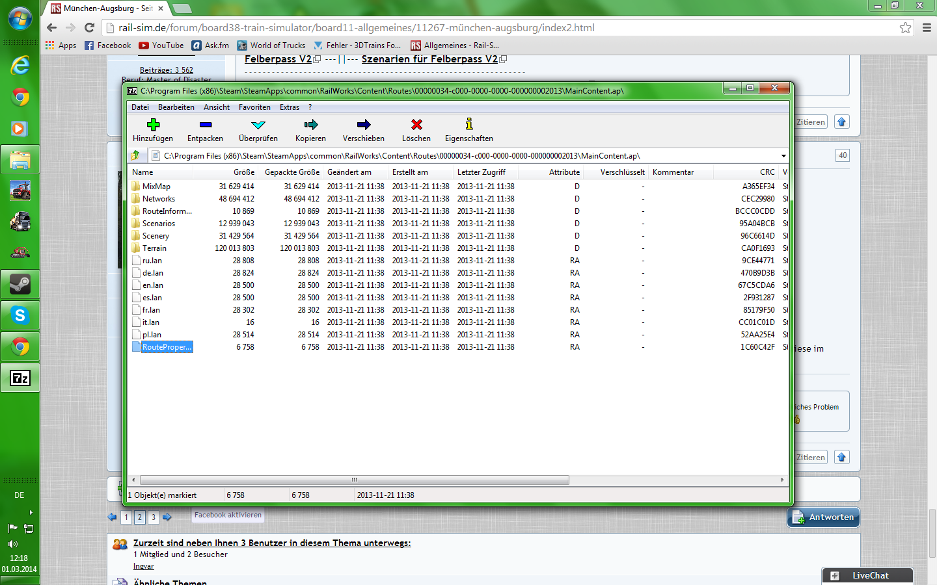
Task: Expand the 7-Zip path address dropdown
Action: [x=783, y=156]
